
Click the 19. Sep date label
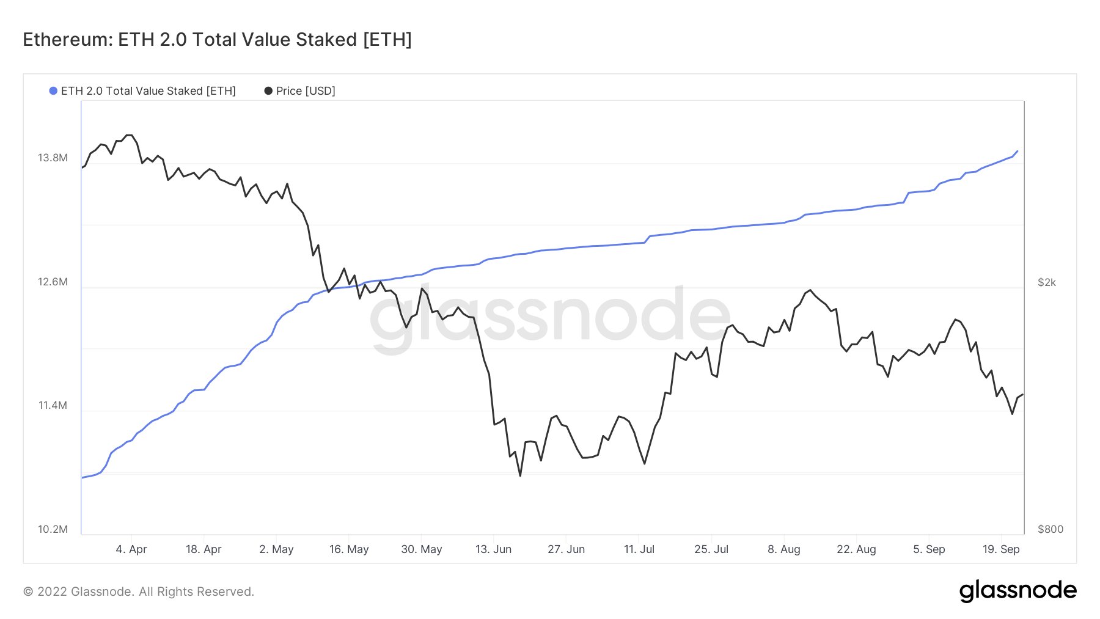[1001, 549]
